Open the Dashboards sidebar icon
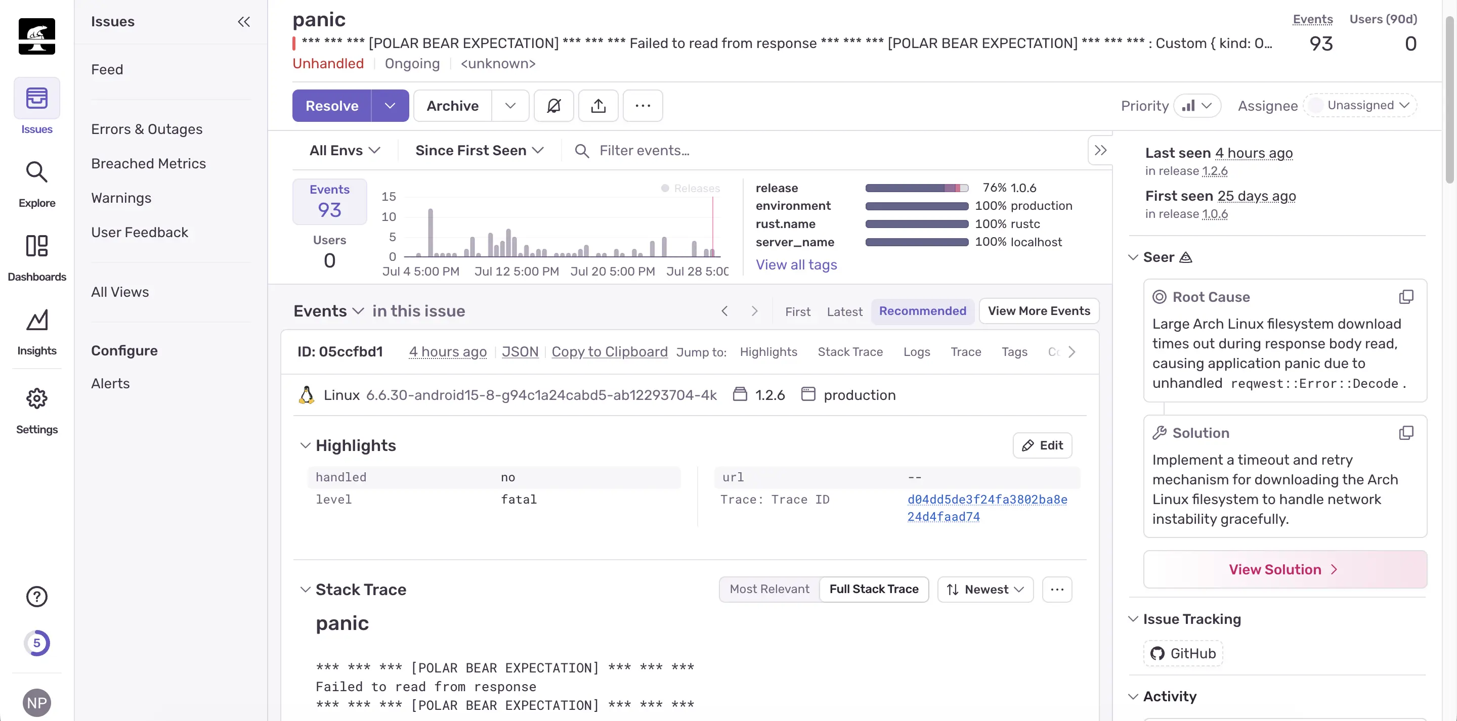This screenshot has height=721, width=1457. tap(37, 245)
